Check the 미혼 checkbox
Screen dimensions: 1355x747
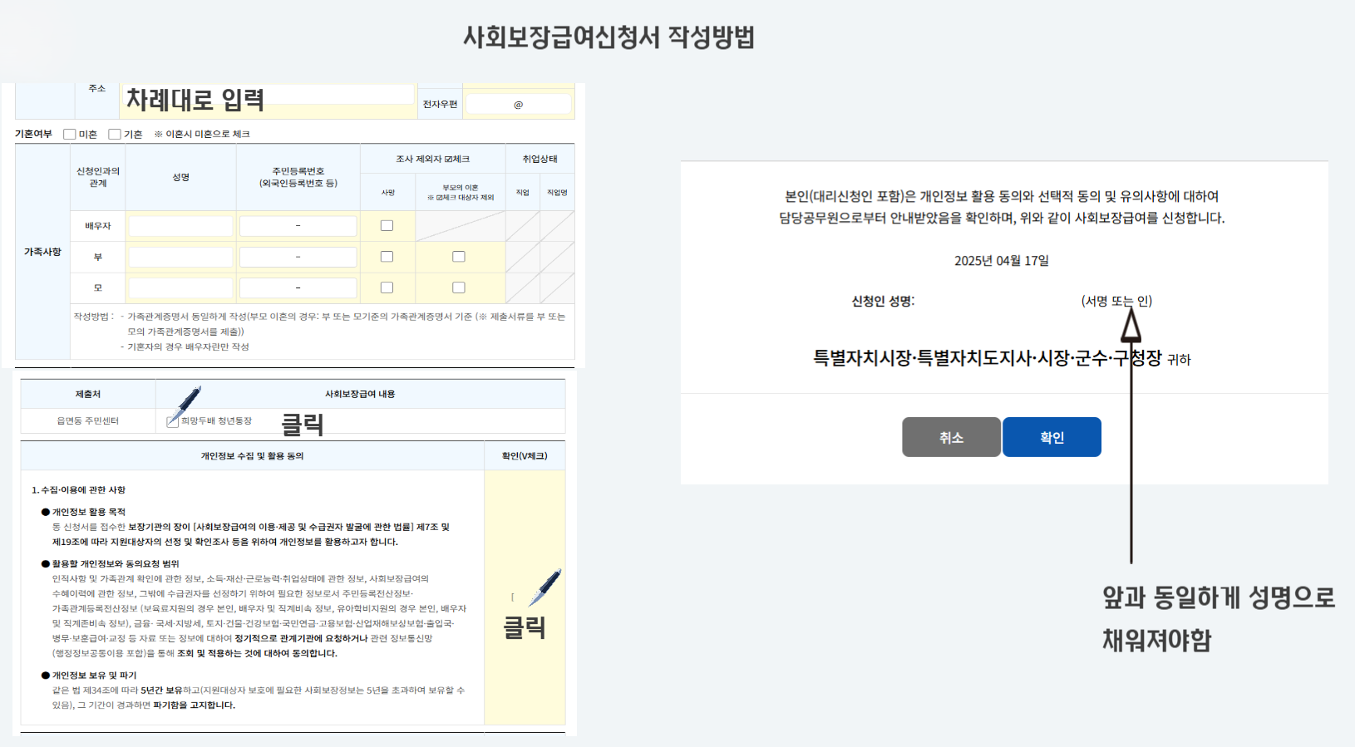[x=70, y=134]
